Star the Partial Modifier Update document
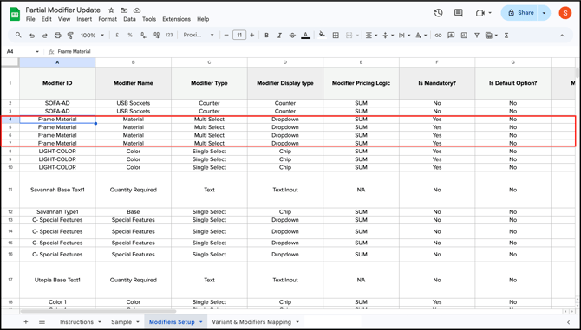581x330 pixels. pyautogui.click(x=111, y=10)
